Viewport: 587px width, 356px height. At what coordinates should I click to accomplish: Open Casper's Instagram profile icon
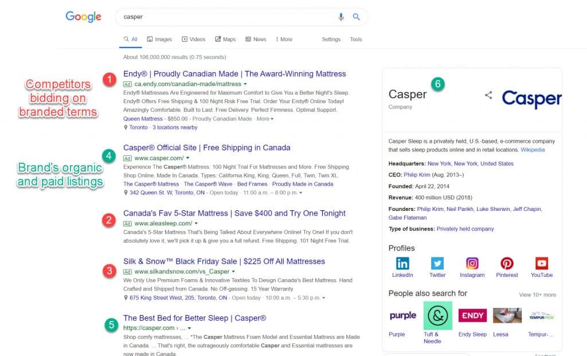pyautogui.click(x=472, y=264)
